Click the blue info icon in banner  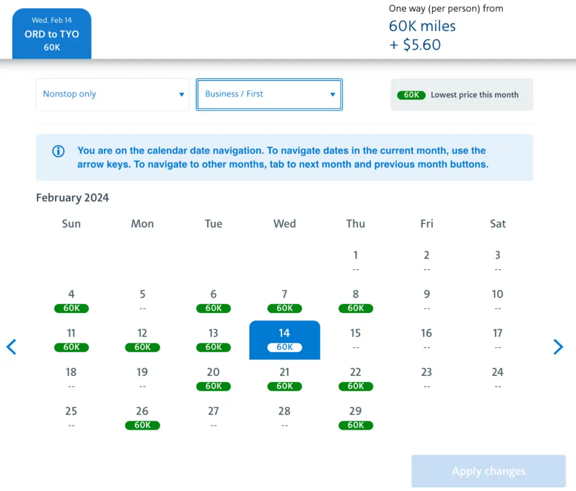(58, 151)
